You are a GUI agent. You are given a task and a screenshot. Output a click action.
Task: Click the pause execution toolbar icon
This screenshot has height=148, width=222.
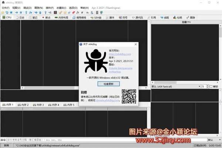tap(21, 13)
